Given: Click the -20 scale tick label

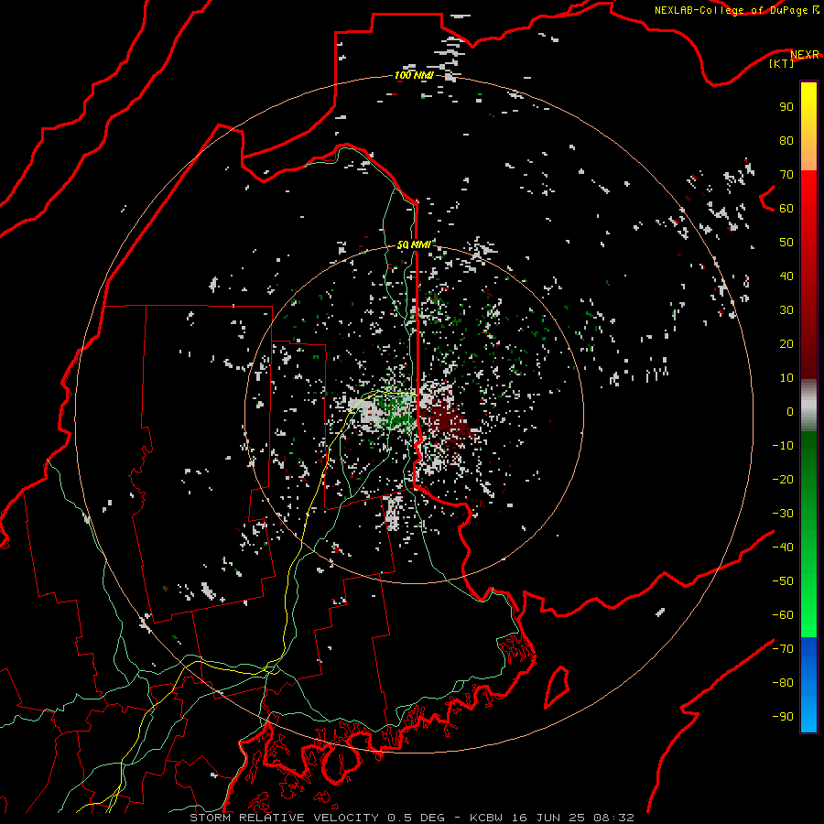Looking at the screenshot, I should pyautogui.click(x=783, y=479).
